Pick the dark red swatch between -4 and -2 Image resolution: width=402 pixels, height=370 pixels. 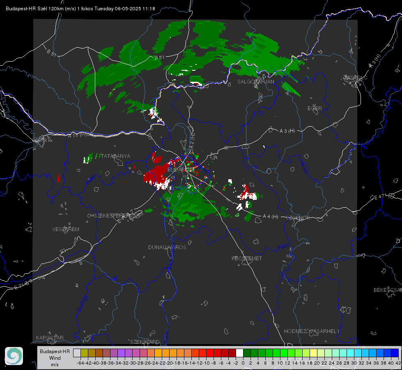[232, 353]
